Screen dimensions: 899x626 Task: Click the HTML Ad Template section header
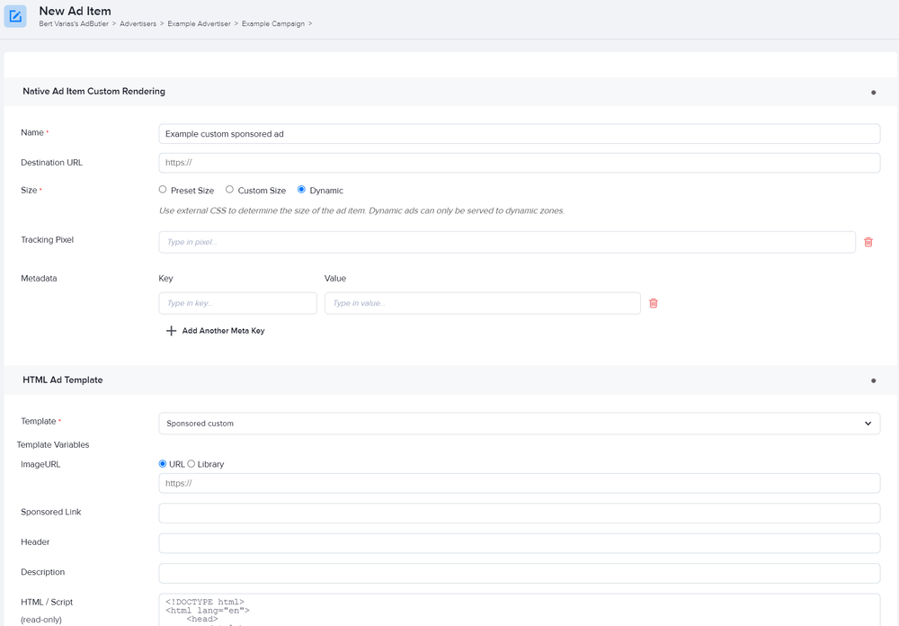click(63, 380)
